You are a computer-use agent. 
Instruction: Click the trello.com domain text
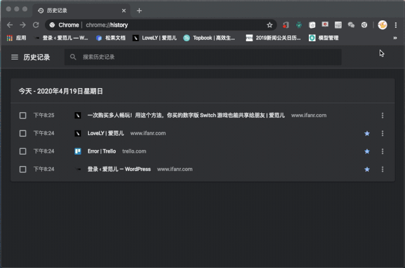click(134, 151)
